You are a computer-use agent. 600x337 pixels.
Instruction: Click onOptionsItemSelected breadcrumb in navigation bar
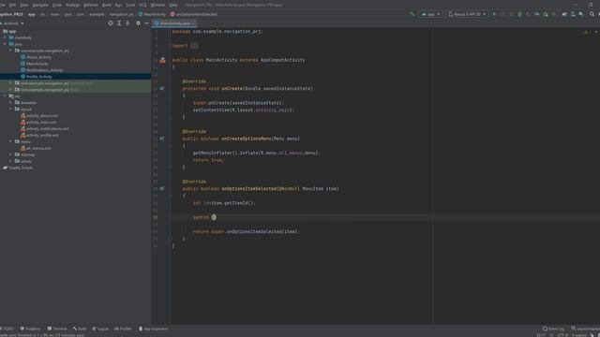(194, 14)
